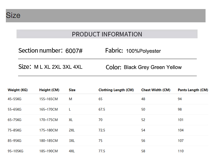The image size is (213, 167).
Task: Click the Size list M L XL 2XL 3XL 4XL
Action: (50, 67)
